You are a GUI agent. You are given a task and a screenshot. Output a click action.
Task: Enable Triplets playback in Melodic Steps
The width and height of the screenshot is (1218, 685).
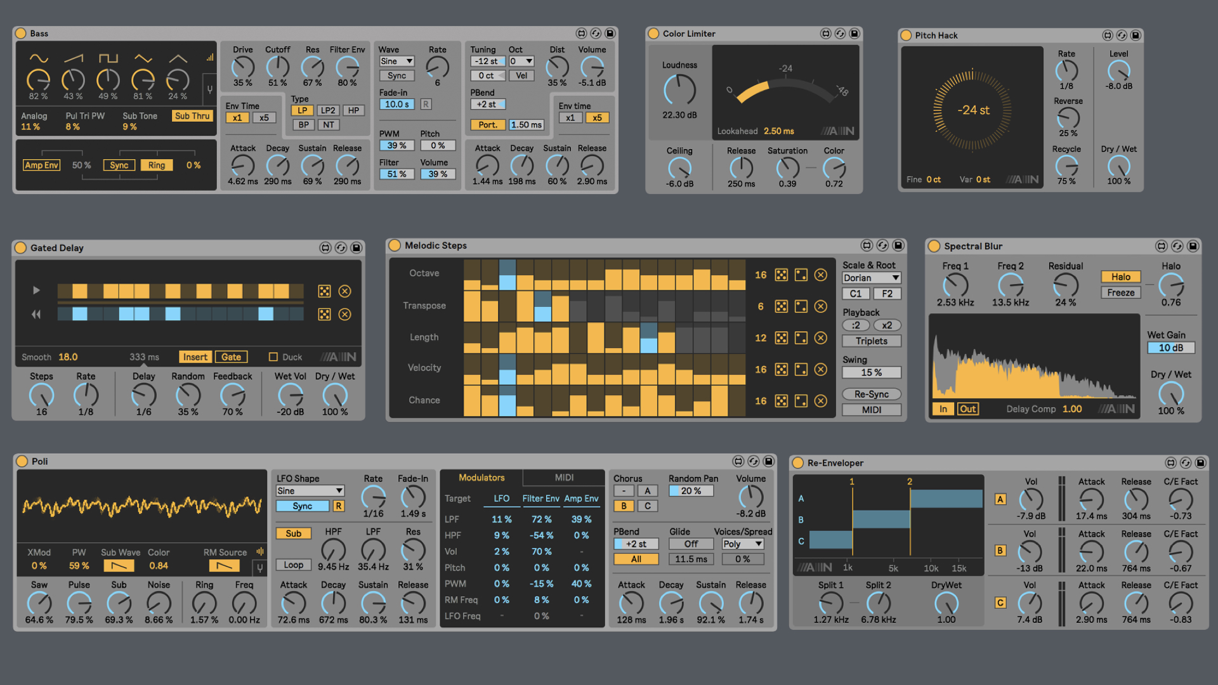[x=871, y=341]
